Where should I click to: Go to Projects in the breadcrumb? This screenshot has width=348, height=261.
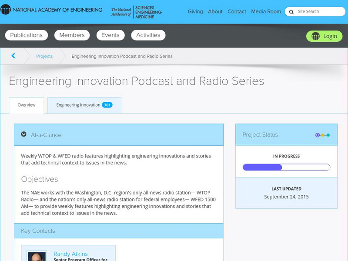(x=44, y=56)
